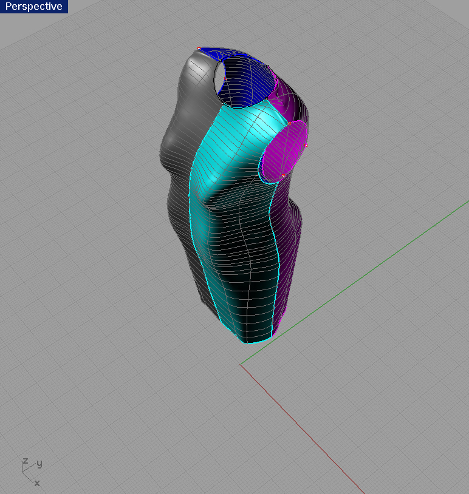
Task: Click the x label on axis icon
Action: (37, 483)
